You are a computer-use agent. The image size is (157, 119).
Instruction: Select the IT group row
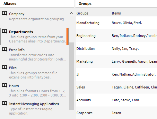(116, 74)
